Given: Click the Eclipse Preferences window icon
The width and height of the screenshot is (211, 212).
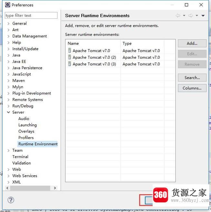Looking at the screenshot, I should point(7,5).
